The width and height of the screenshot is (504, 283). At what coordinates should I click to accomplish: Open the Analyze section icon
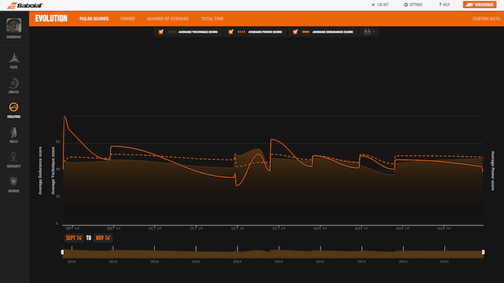click(x=14, y=84)
